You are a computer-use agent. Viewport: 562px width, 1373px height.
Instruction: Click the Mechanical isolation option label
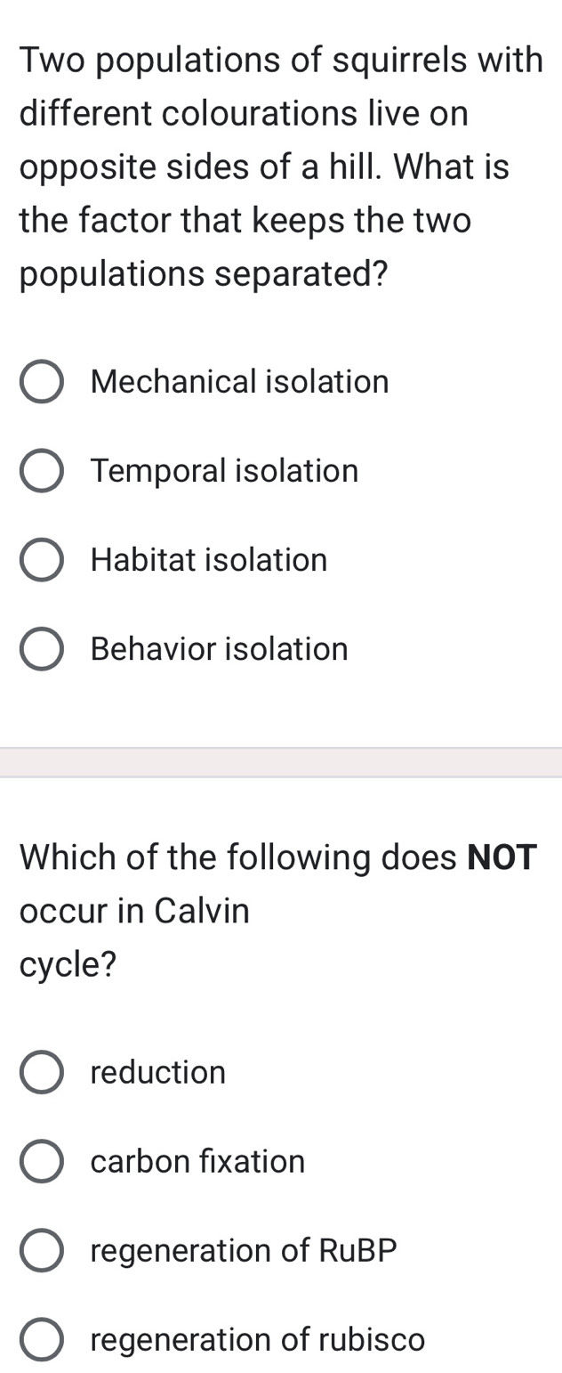coord(239,381)
